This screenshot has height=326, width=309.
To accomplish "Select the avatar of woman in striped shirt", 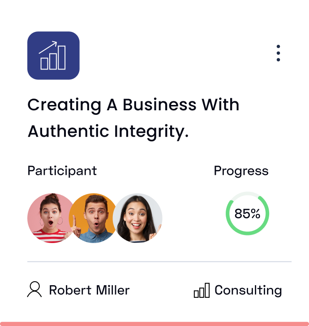I will pyautogui.click(x=47, y=218).
